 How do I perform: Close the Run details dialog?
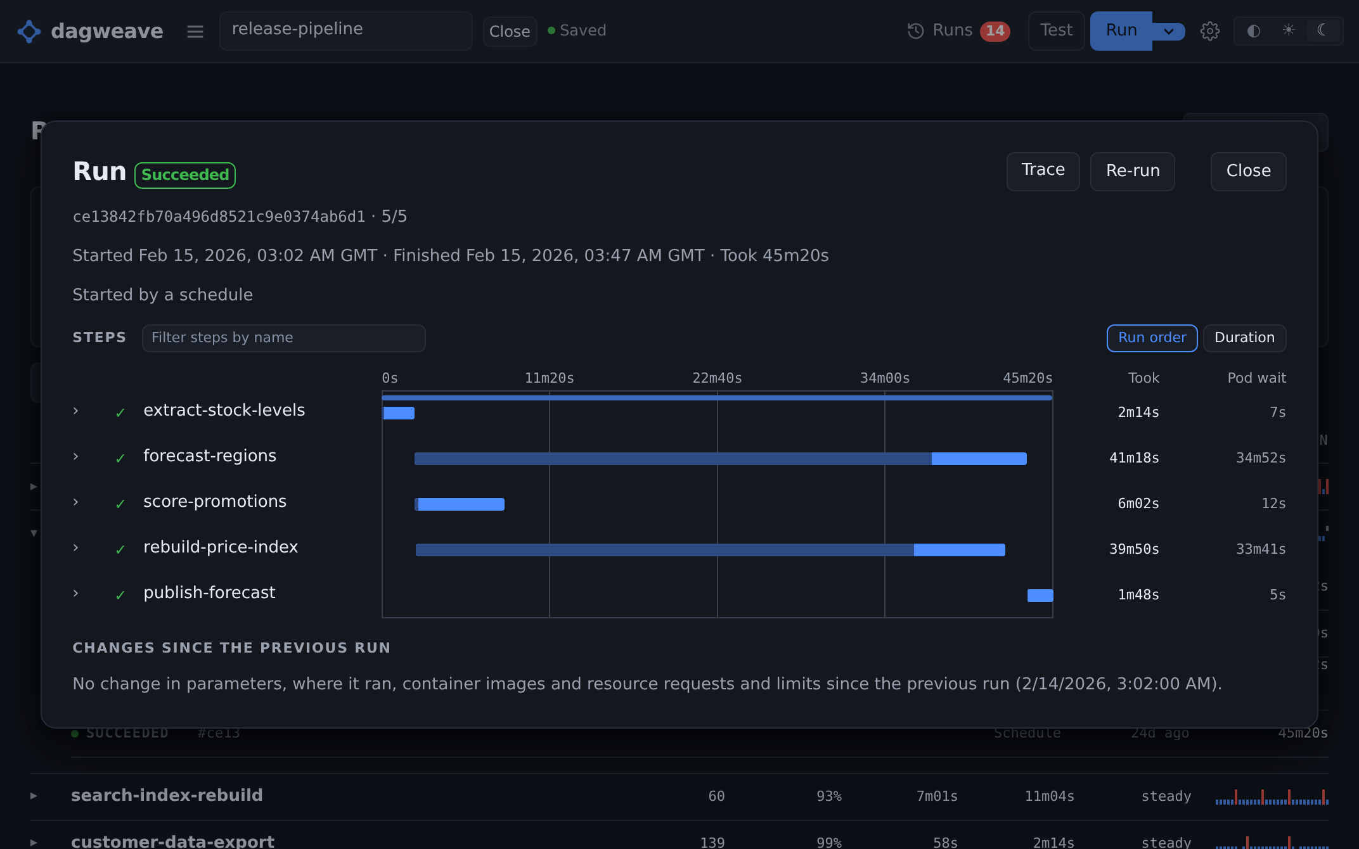point(1248,171)
